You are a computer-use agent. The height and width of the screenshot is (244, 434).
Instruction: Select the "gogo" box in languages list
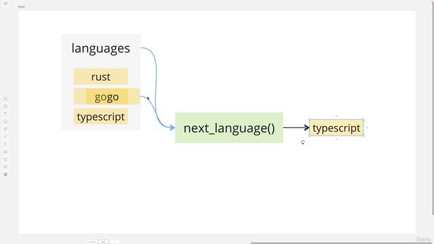pos(107,96)
